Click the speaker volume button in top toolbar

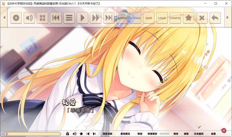coord(29,18)
